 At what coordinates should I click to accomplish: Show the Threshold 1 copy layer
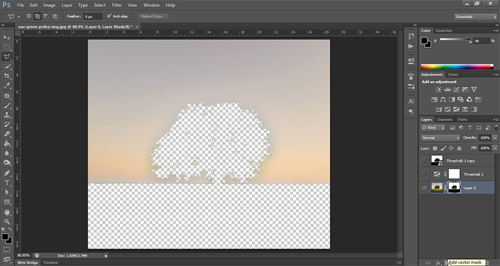[x=423, y=161]
